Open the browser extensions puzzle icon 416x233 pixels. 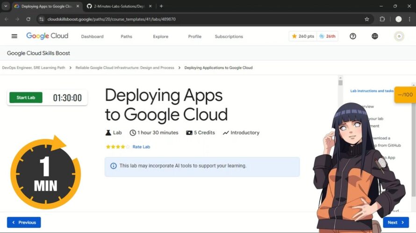click(x=382, y=19)
